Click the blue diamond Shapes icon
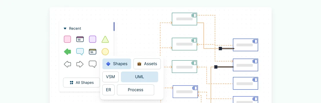 (x=108, y=64)
